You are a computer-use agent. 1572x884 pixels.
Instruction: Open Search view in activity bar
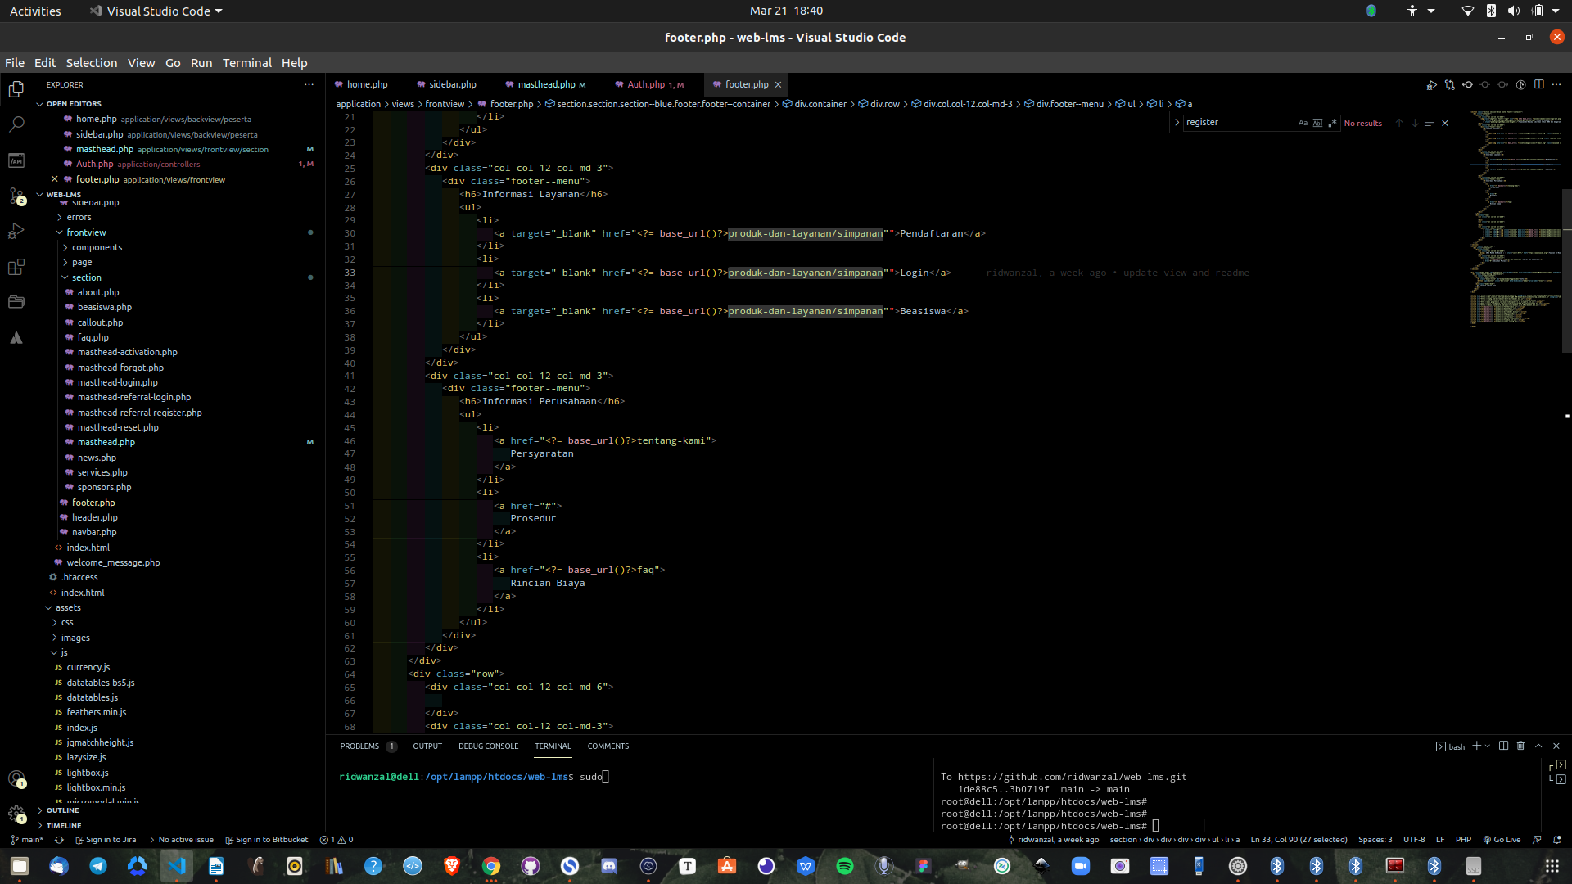16,124
